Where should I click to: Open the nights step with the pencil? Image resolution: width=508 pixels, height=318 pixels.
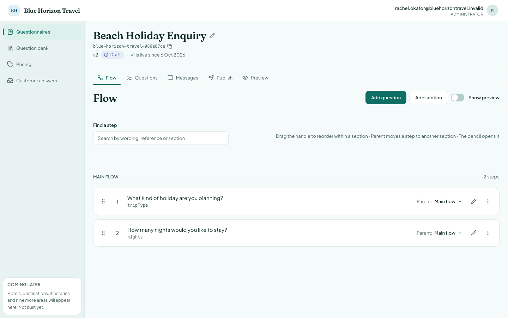(474, 233)
